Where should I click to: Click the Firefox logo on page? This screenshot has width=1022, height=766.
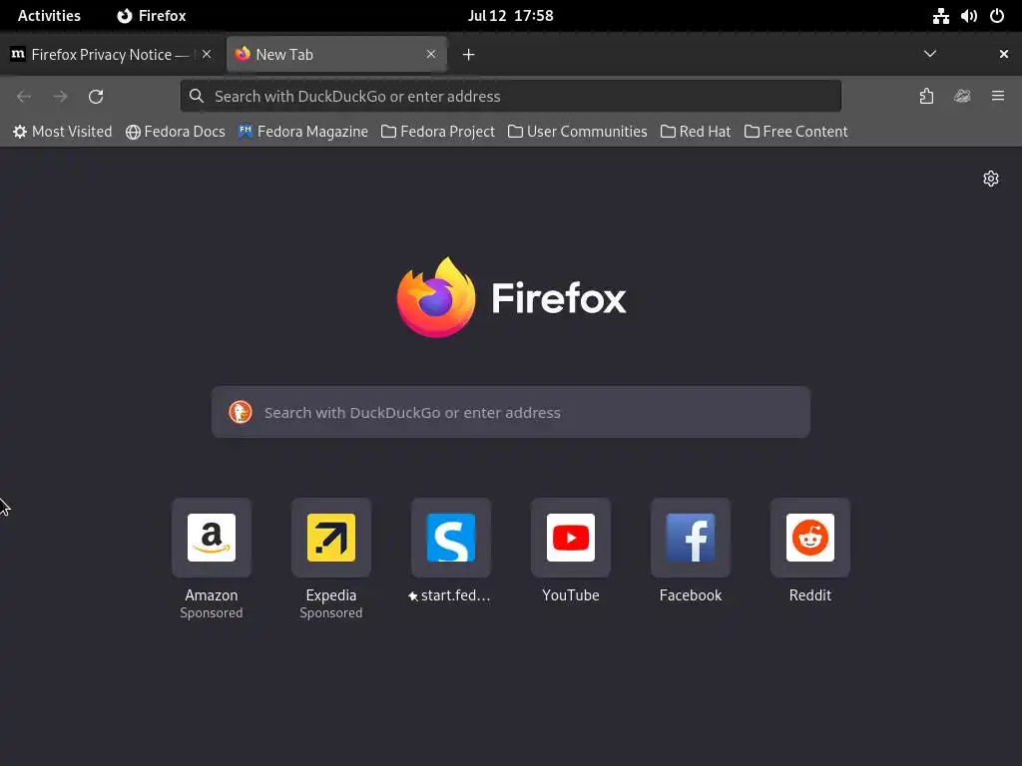511,297
